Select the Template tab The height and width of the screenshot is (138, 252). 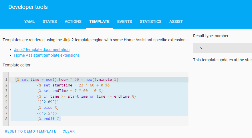[x=99, y=21]
